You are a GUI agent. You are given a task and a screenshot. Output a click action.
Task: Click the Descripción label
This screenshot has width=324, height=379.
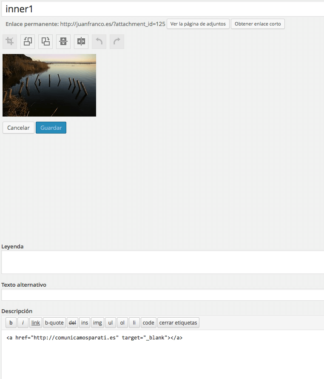click(17, 311)
